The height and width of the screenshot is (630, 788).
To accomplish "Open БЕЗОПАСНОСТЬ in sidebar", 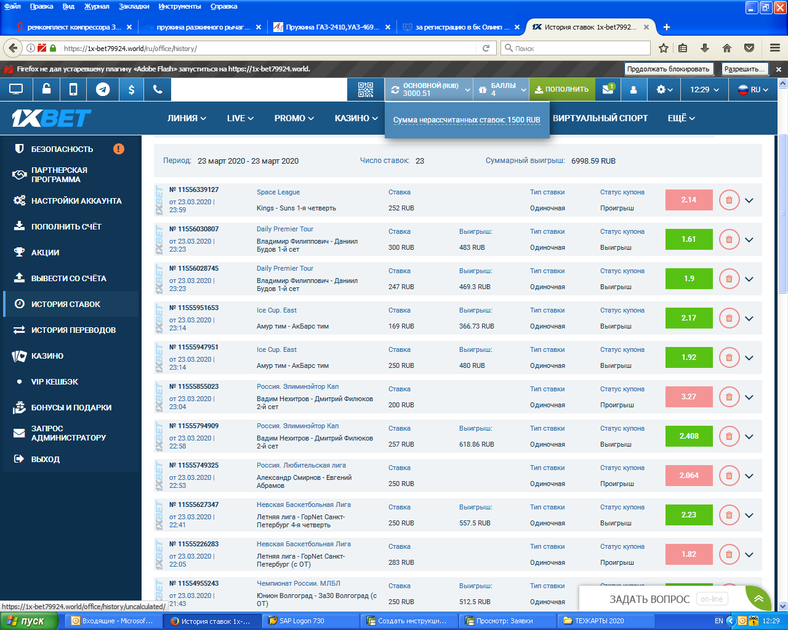I will pyautogui.click(x=62, y=149).
